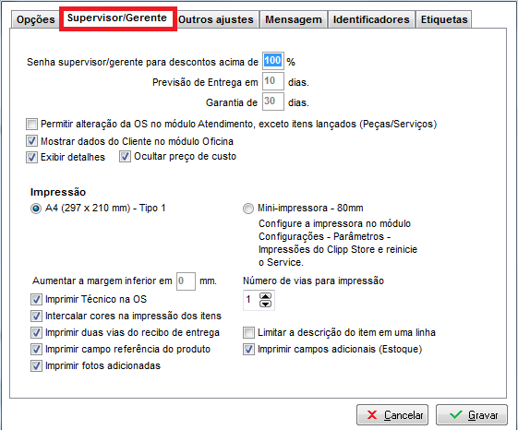This screenshot has height=430, width=518.
Task: Toggle the Exibir detalhes checkbox
Action: [31, 157]
